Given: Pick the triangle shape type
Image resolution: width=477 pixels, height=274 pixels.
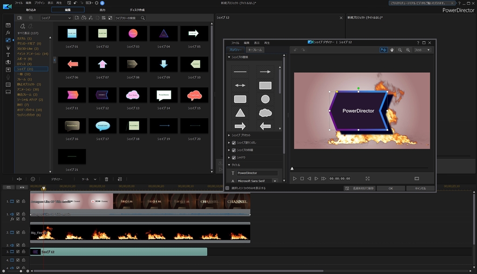Looking at the screenshot, I should tap(240, 113).
